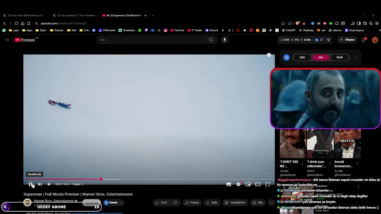Go back in browser history
The image size is (381, 214).
point(4,23)
